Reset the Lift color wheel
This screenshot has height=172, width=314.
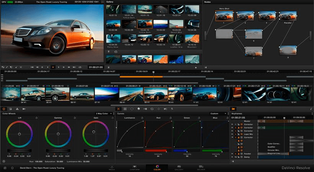(36, 118)
